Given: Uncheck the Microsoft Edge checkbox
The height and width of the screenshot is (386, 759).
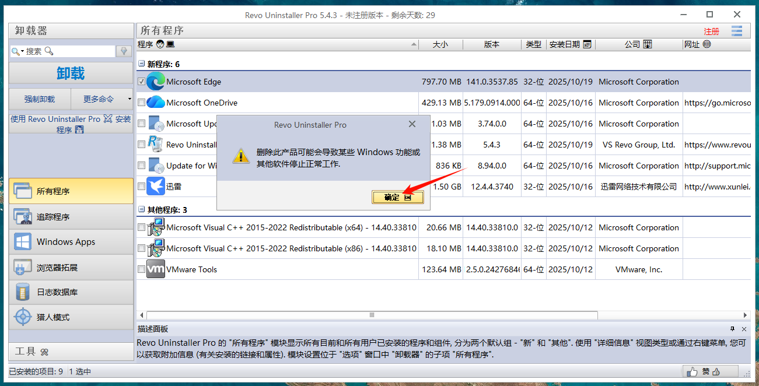Looking at the screenshot, I should 141,82.
